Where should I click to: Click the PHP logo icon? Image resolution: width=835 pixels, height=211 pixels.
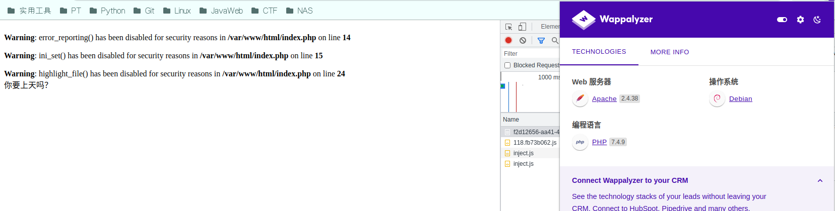point(580,142)
